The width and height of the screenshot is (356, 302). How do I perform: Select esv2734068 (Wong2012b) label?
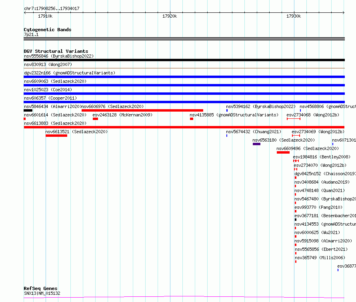click(313, 115)
